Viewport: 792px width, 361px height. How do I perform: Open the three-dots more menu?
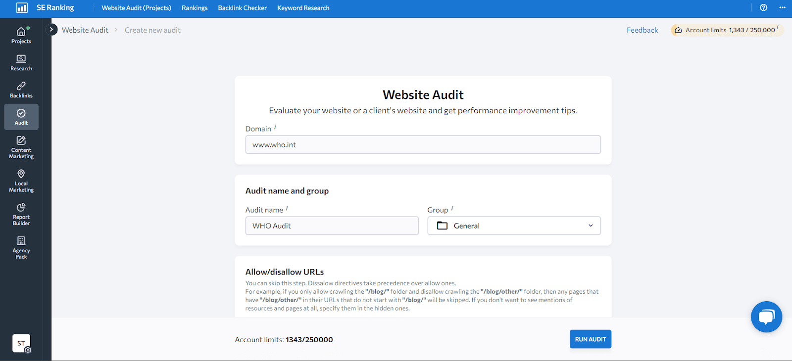point(782,7)
